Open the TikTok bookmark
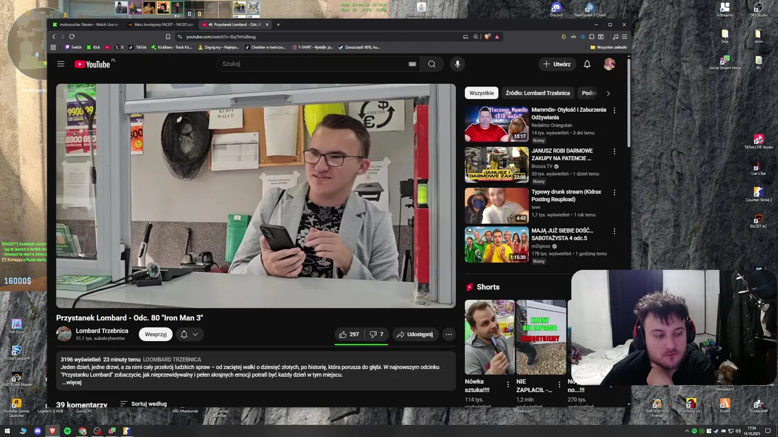 pyautogui.click(x=138, y=47)
